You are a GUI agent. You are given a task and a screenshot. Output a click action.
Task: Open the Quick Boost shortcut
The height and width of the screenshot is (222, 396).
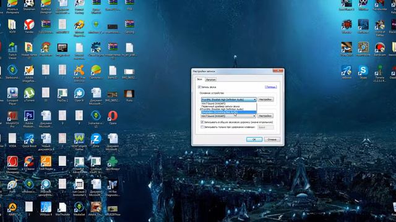pyautogui.click(x=29, y=139)
